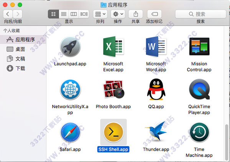
Task: Select the Photo Booth app icon
Action: pyautogui.click(x=113, y=89)
